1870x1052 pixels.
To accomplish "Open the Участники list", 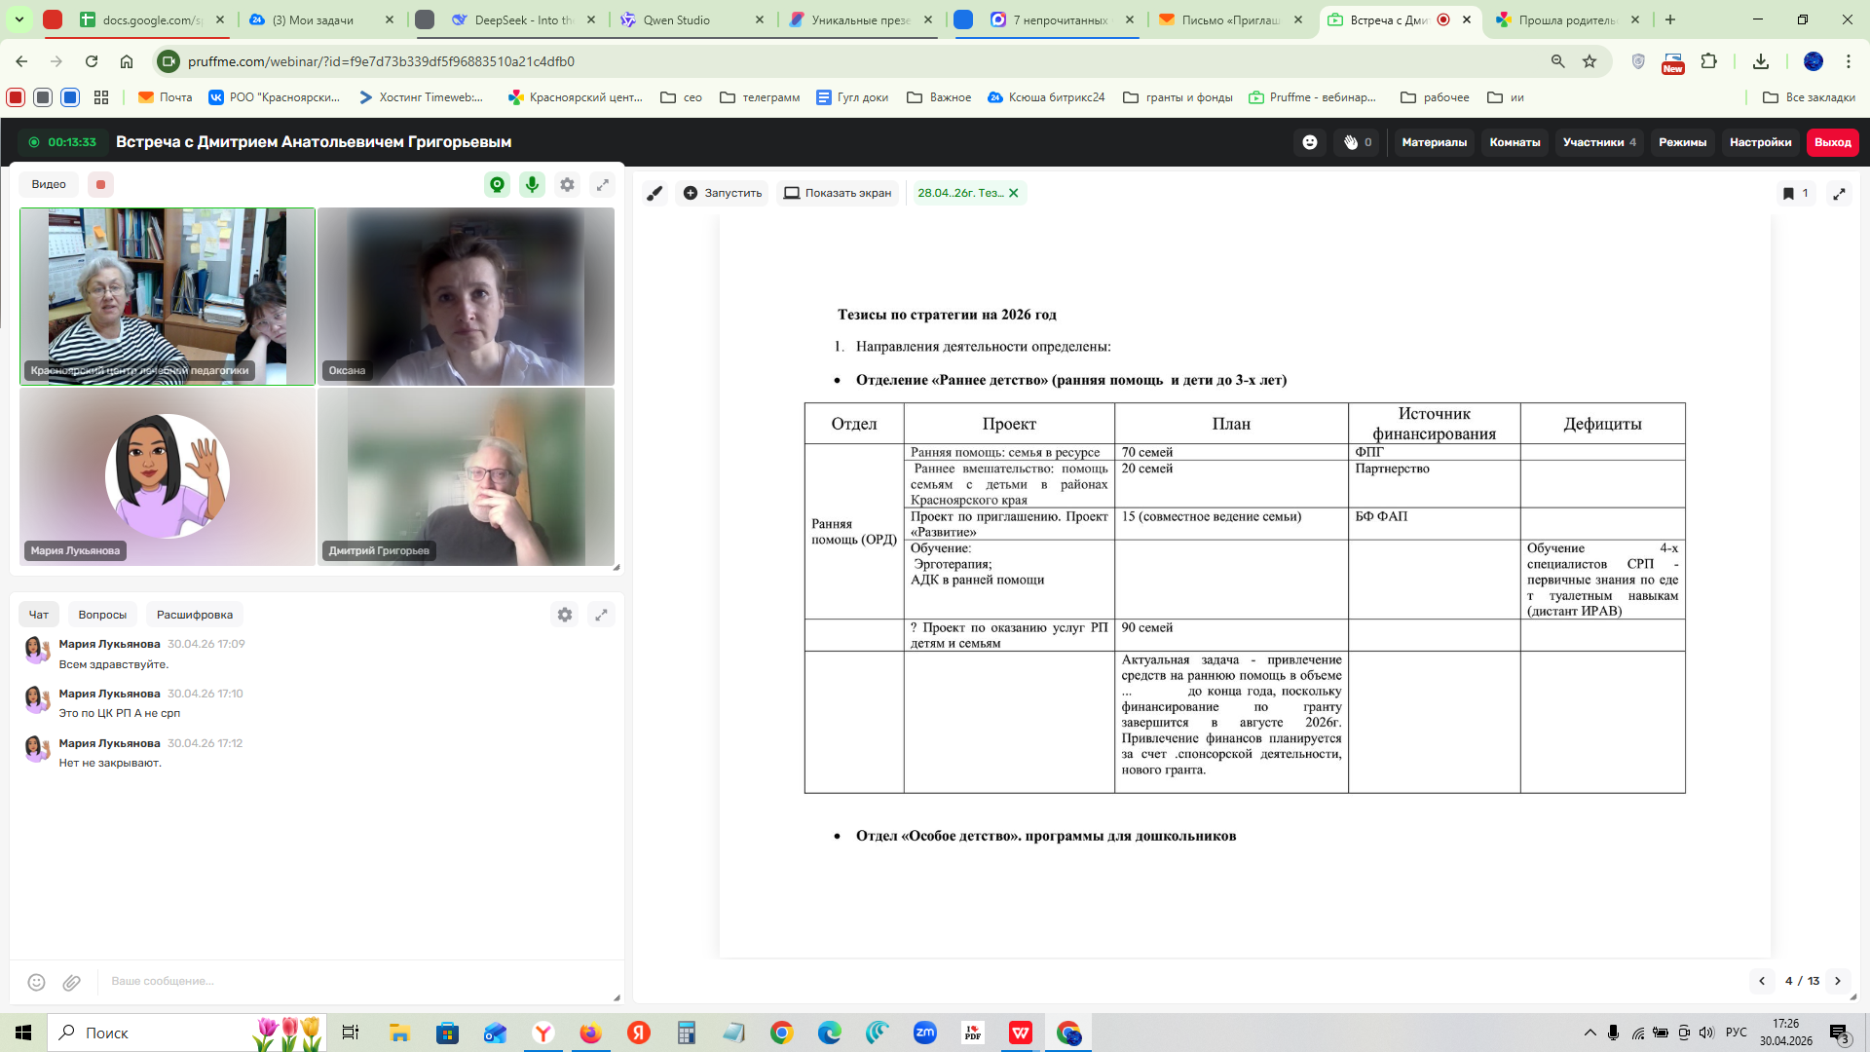I will pyautogui.click(x=1599, y=142).
